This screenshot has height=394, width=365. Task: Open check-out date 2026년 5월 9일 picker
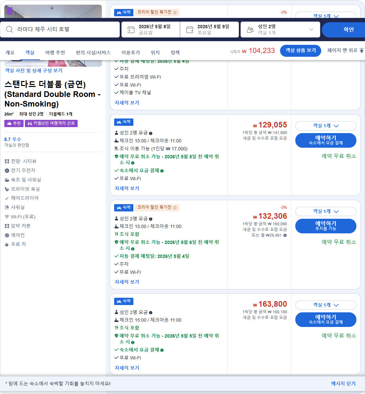tap(209, 30)
